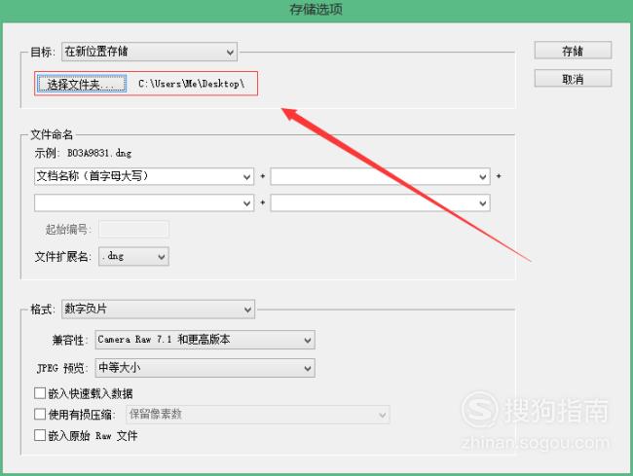Open the disabled 保留像素数 dropdown

pos(257,415)
